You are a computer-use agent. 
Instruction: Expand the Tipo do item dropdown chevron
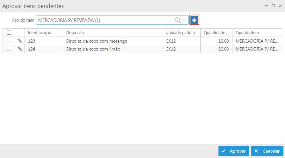tap(185, 20)
